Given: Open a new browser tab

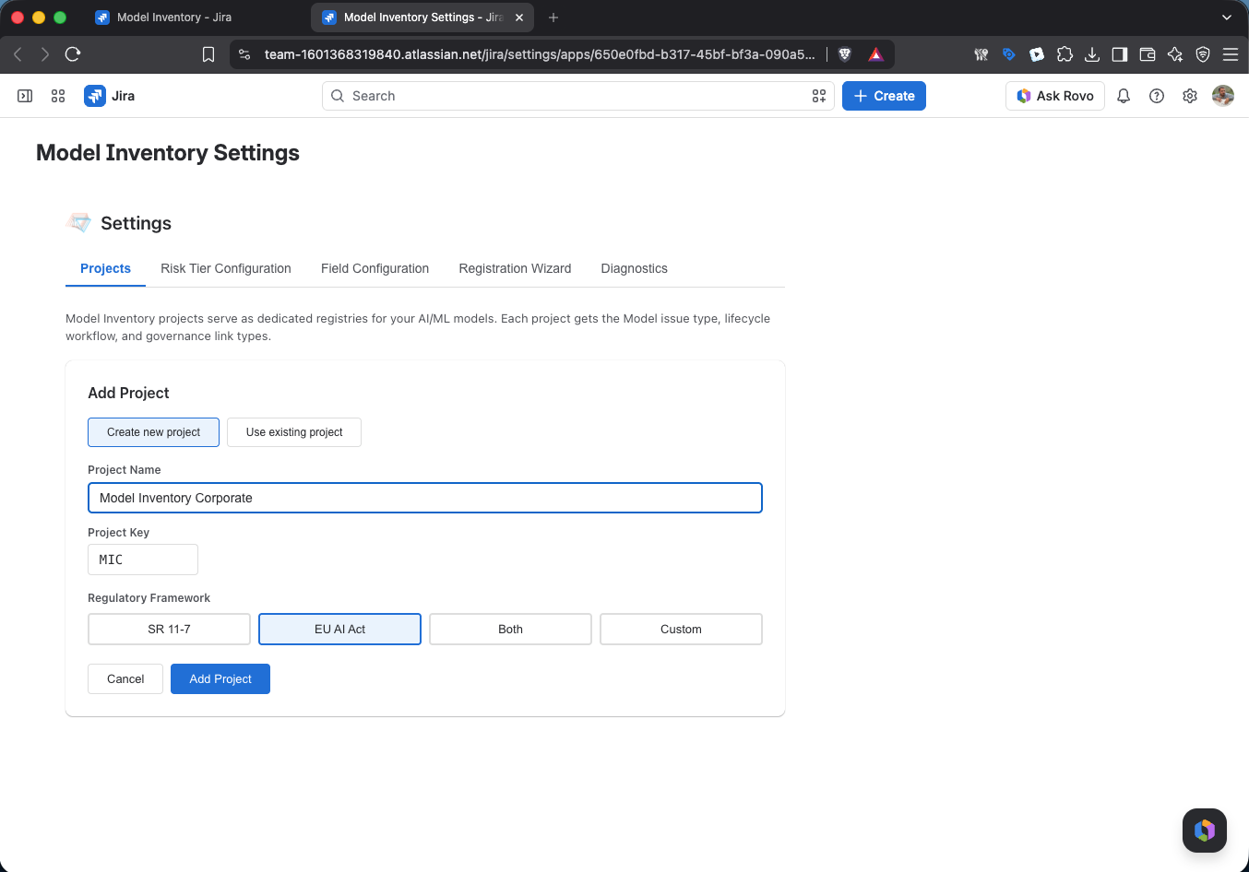Looking at the screenshot, I should click(553, 18).
